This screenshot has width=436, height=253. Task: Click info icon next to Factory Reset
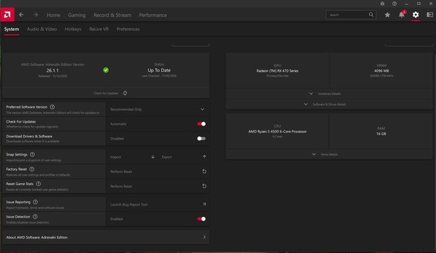coord(32,169)
